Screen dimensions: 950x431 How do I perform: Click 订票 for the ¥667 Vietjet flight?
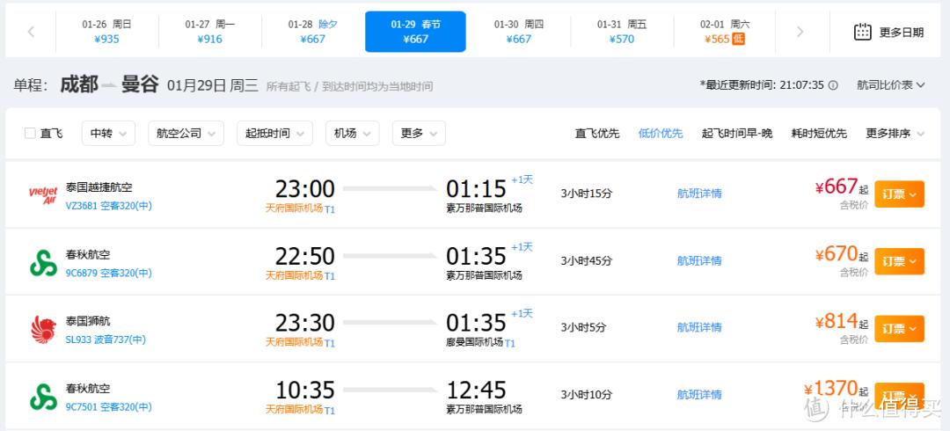coord(899,194)
